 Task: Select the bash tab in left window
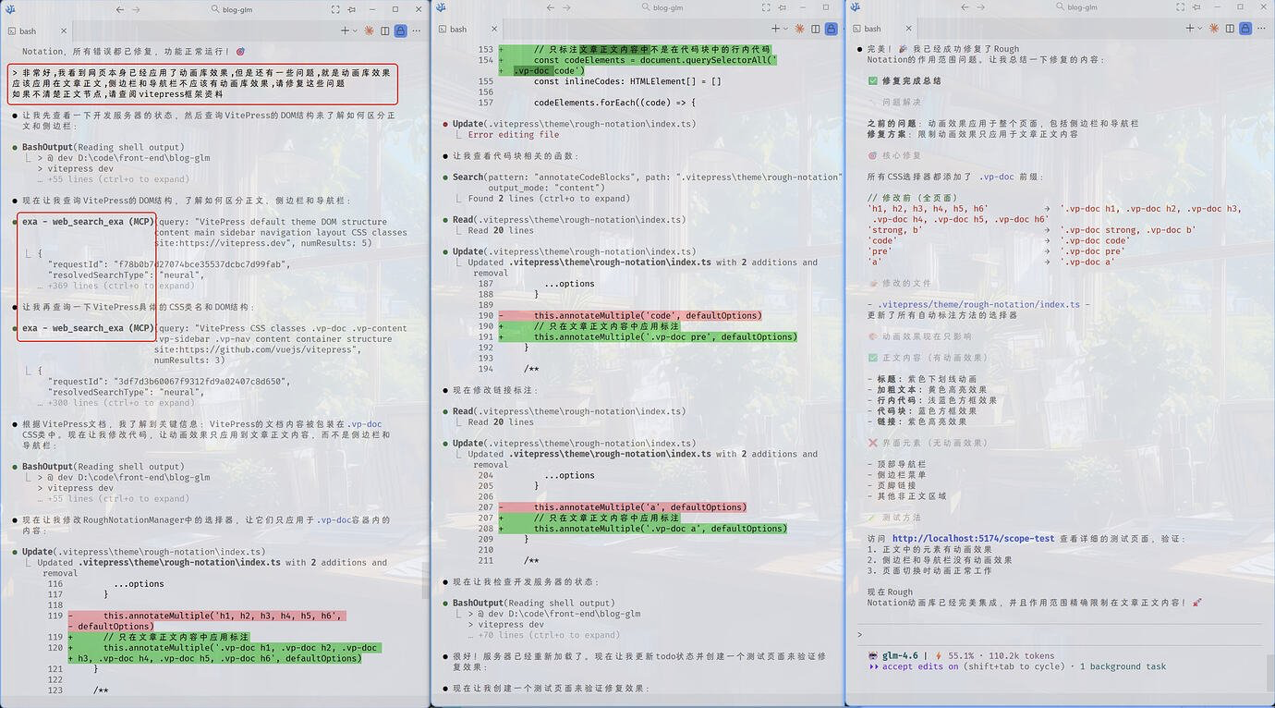click(37, 31)
